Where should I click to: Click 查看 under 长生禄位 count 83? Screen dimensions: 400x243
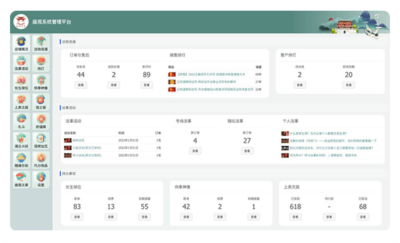pos(77,217)
